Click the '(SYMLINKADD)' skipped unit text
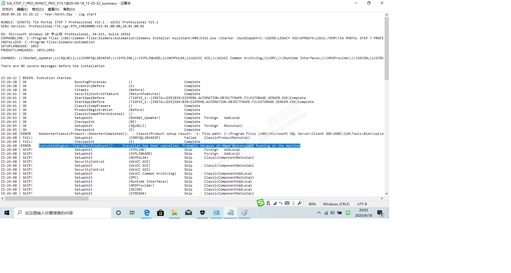 coord(140,154)
